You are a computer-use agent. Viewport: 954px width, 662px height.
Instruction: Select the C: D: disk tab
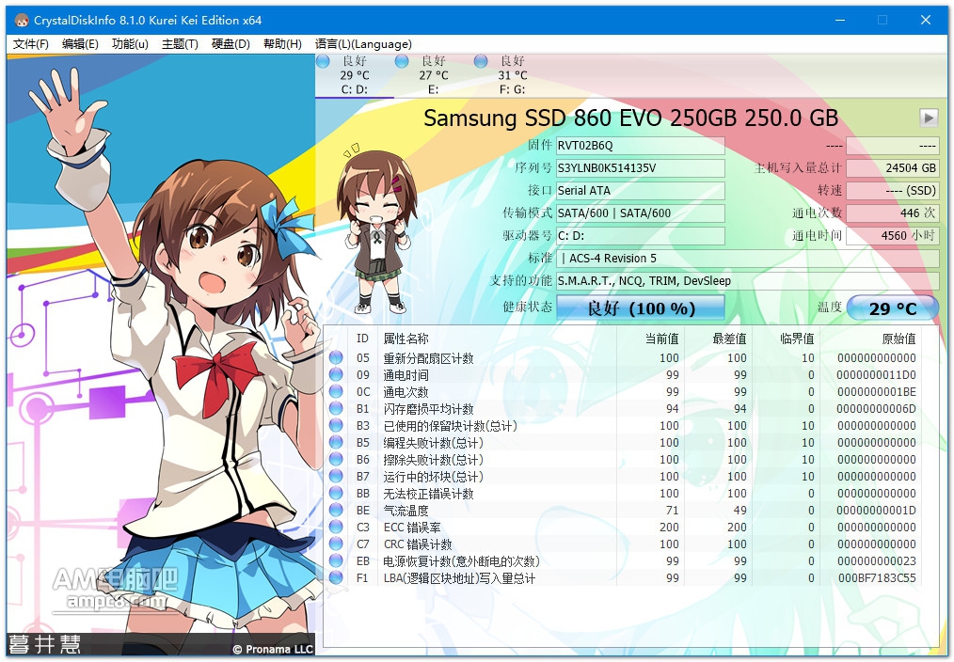pyautogui.click(x=355, y=75)
